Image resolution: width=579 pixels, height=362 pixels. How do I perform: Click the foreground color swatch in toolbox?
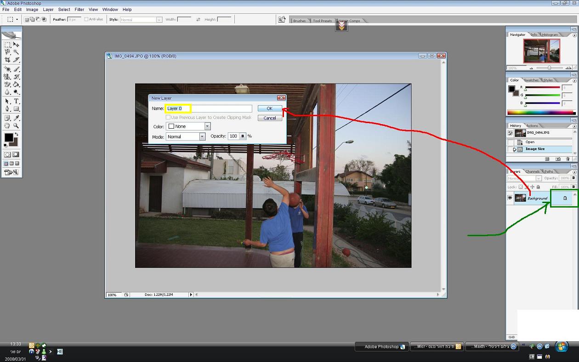8,137
